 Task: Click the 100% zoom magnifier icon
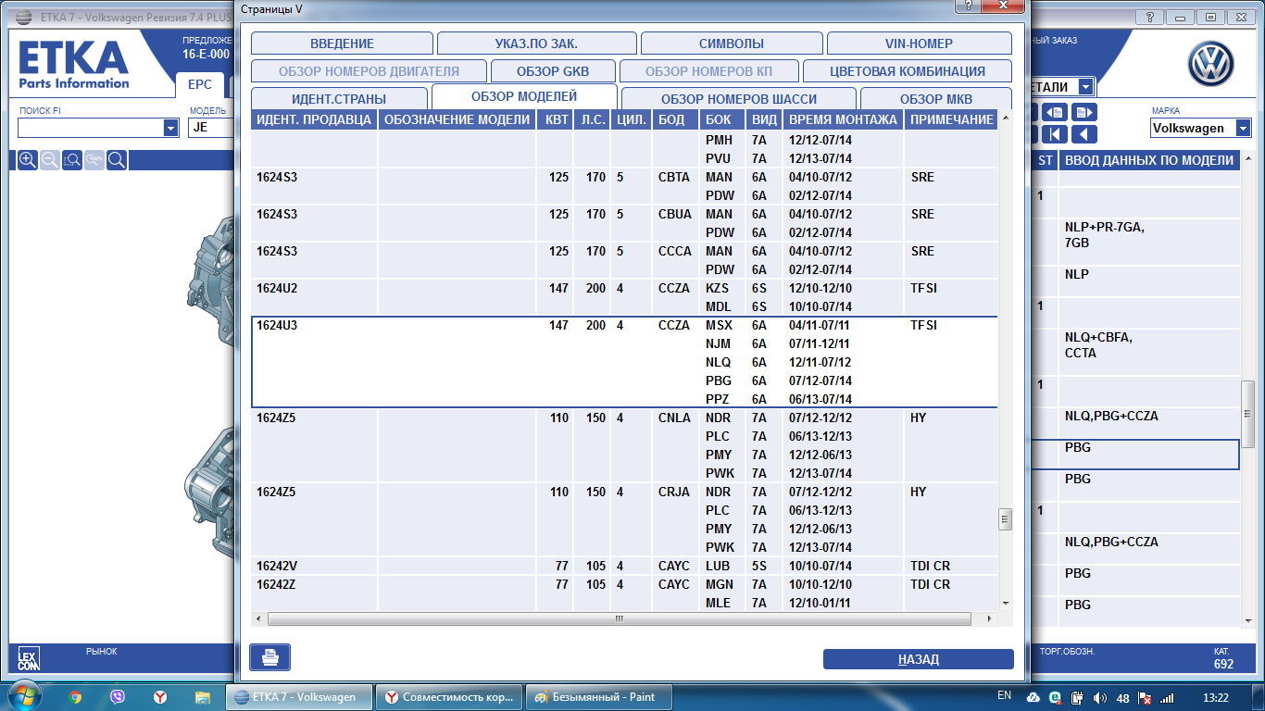tap(94, 160)
